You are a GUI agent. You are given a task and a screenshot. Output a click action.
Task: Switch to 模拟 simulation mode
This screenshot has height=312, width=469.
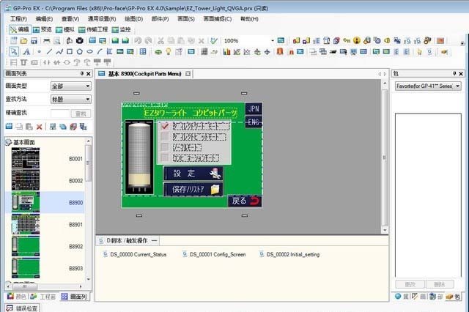click(65, 29)
